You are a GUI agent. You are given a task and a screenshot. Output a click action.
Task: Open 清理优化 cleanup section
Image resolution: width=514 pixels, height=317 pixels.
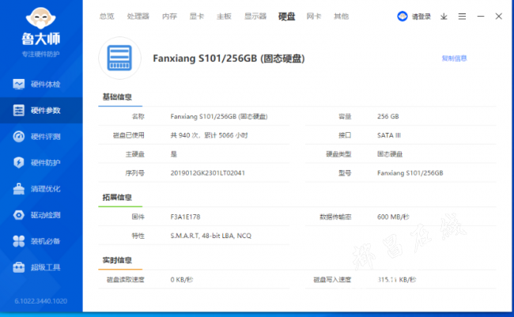tap(41, 189)
